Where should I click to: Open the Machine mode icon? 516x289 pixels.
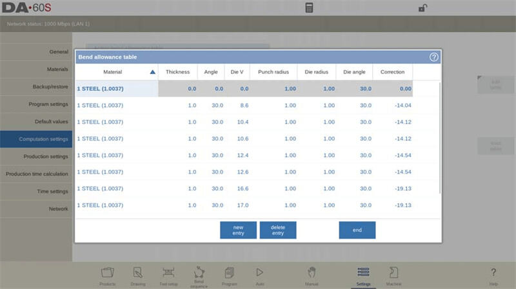pyautogui.click(x=393, y=275)
